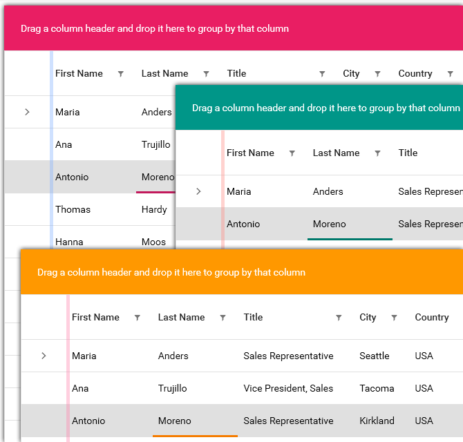
Task: Click Last Name filter in orange grid
Action: click(223, 318)
